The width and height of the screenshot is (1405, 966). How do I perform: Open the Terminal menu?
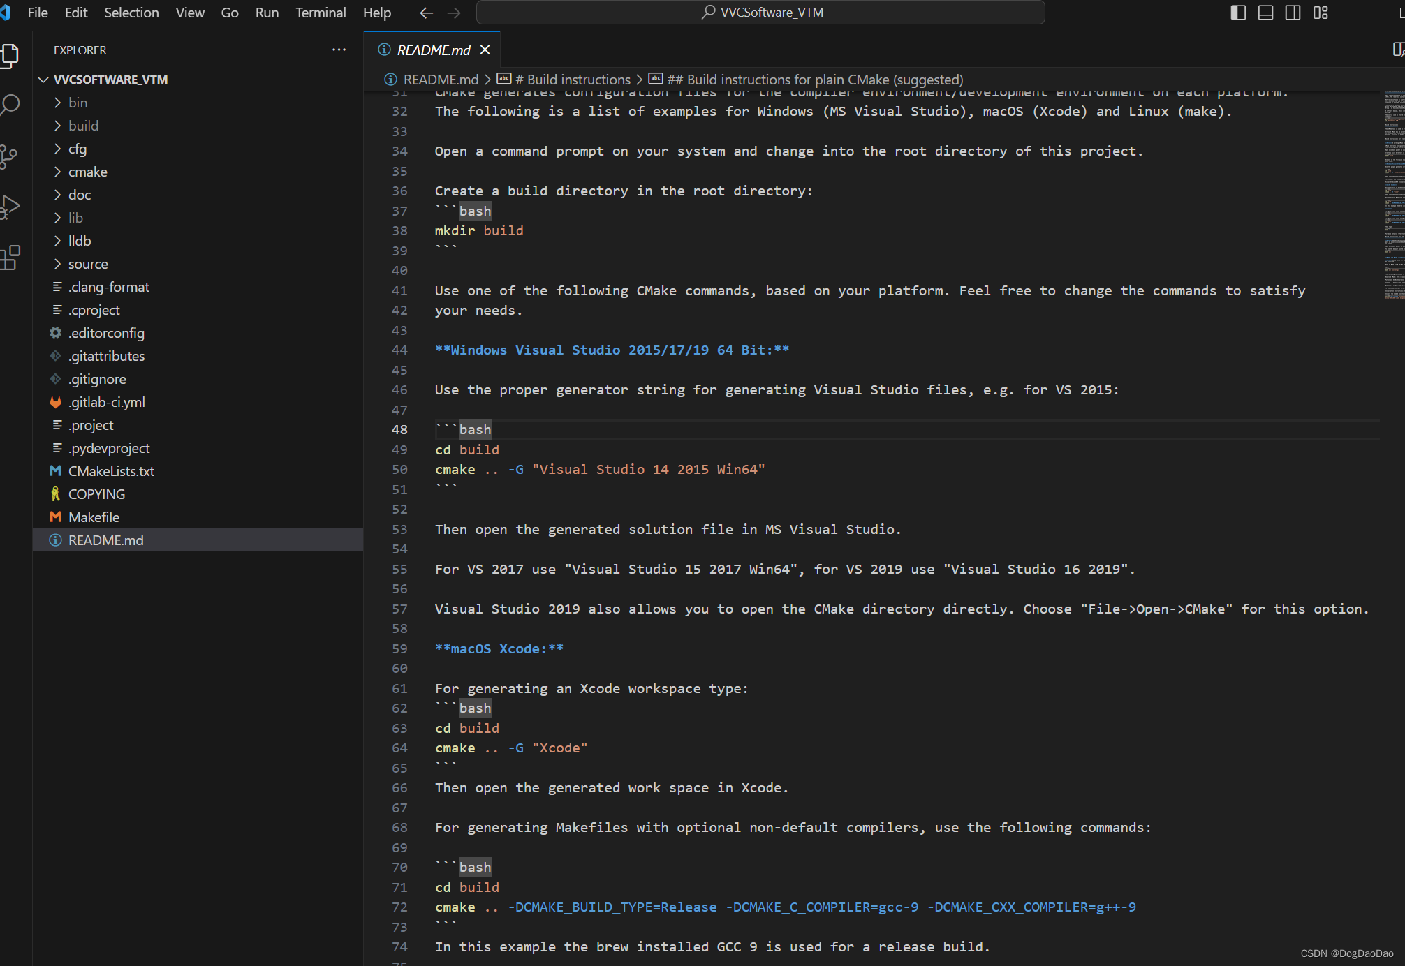(x=321, y=13)
